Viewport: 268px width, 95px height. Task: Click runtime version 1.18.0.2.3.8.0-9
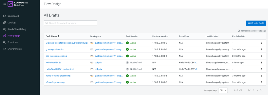click(160, 43)
